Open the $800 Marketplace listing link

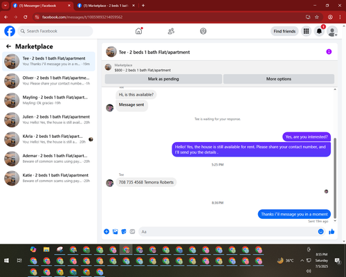[x=143, y=70]
